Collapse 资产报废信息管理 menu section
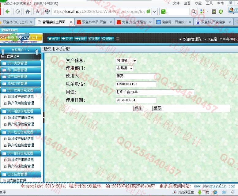 pos(21,153)
